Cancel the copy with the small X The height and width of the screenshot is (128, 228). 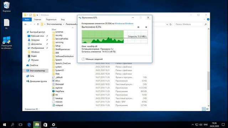(x=146, y=27)
